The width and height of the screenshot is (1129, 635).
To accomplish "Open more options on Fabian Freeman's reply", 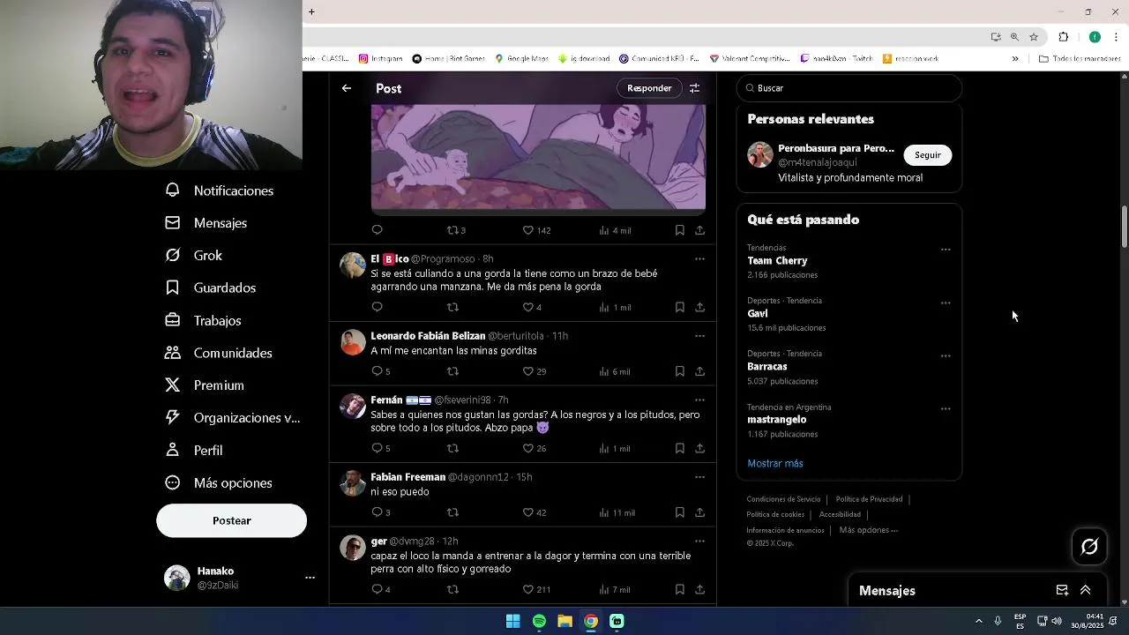I will pos(699,477).
